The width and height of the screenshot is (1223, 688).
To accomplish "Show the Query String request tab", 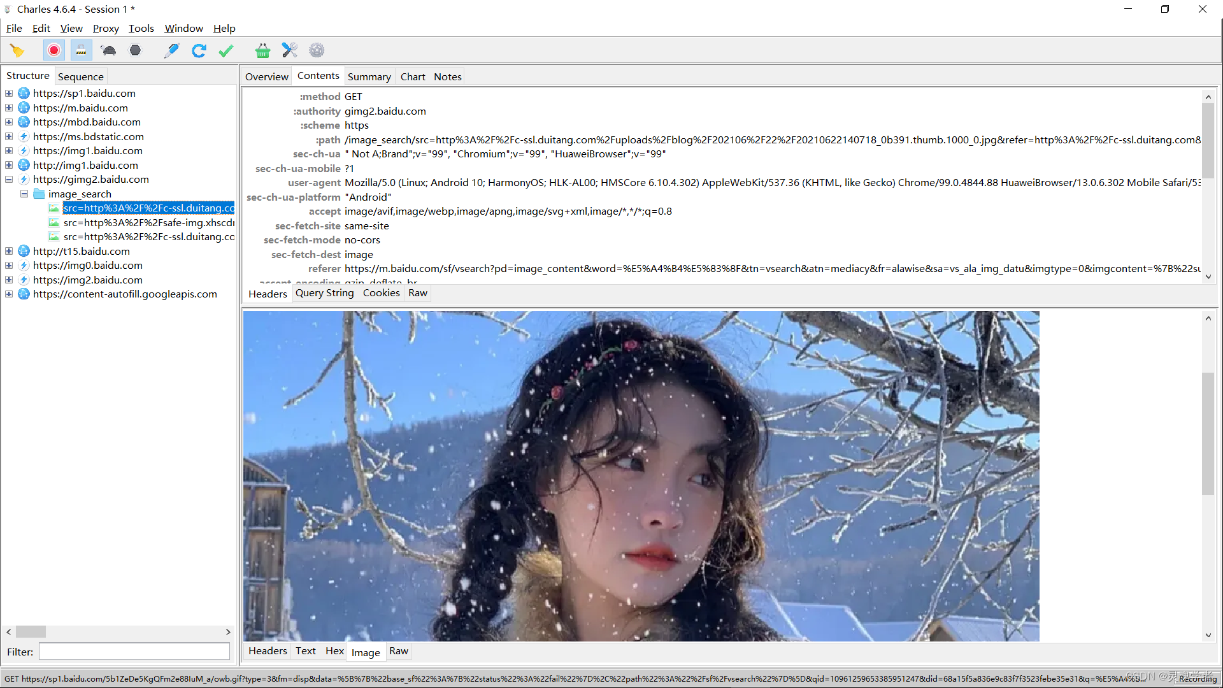I will [x=324, y=293].
